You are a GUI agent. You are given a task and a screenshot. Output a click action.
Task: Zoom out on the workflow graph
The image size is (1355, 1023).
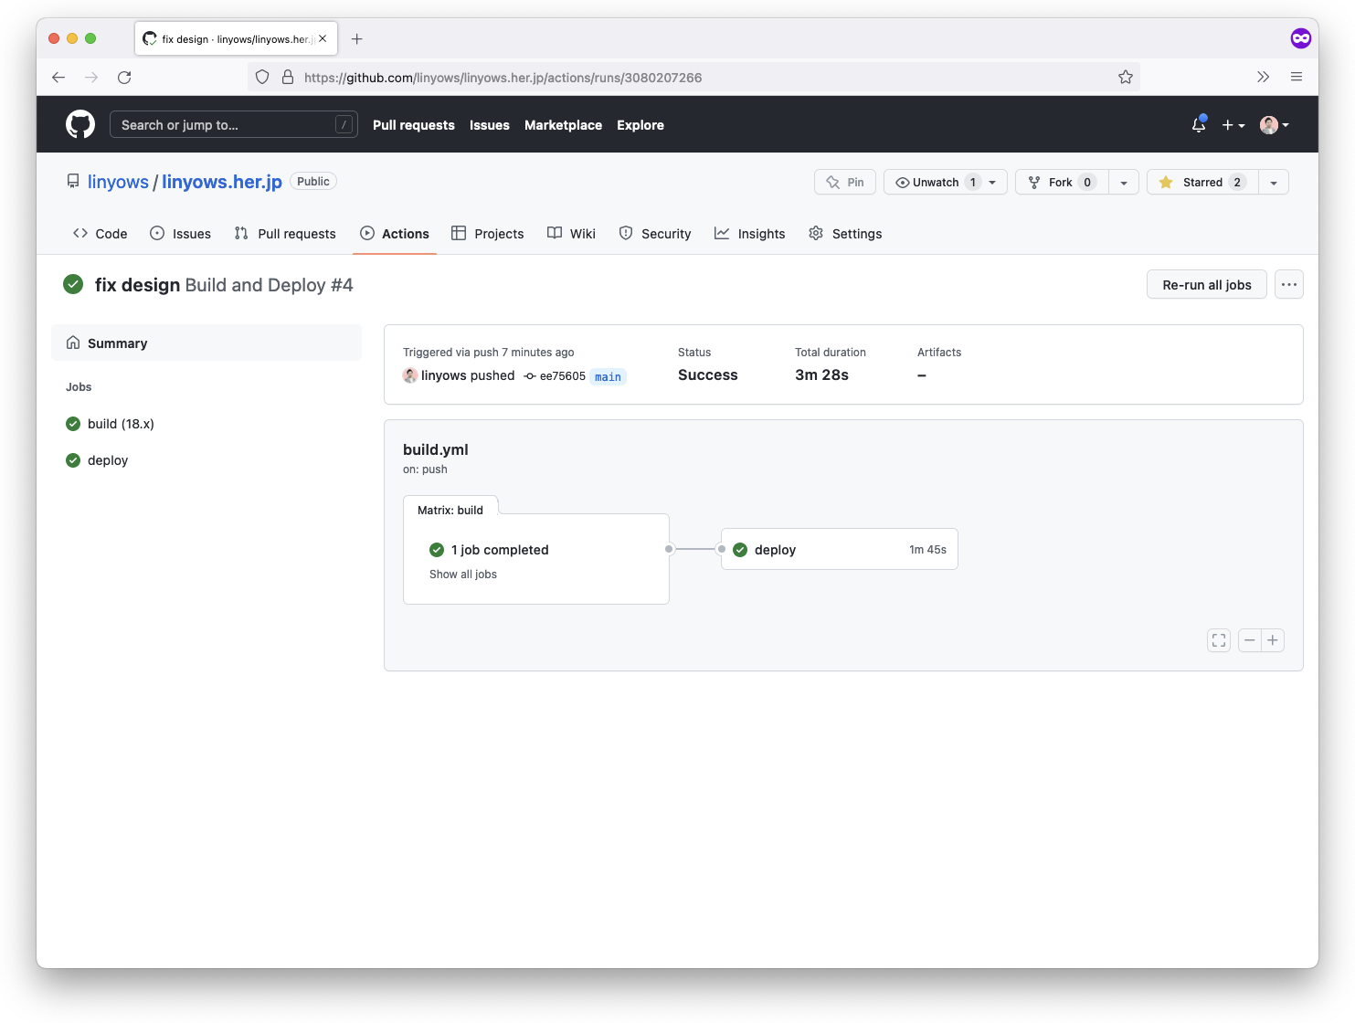(x=1249, y=639)
